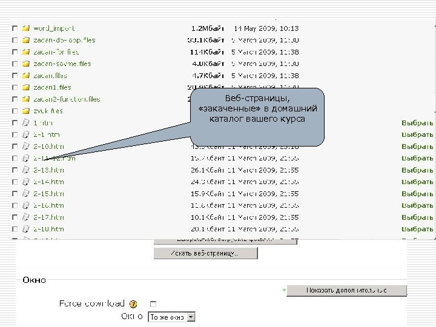Open the zadan.files folder link
The width and height of the screenshot is (436, 327).
(50, 76)
